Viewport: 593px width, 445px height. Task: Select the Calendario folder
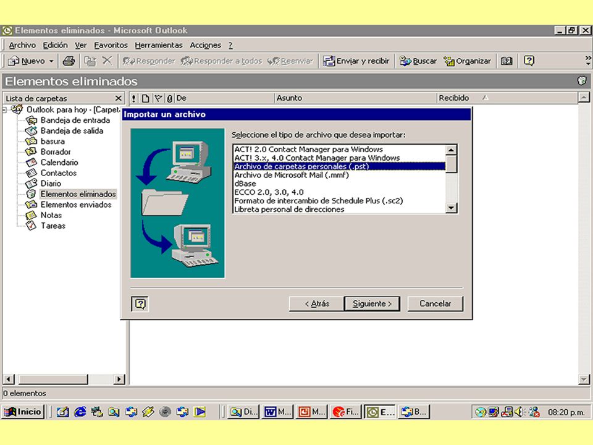(x=59, y=163)
